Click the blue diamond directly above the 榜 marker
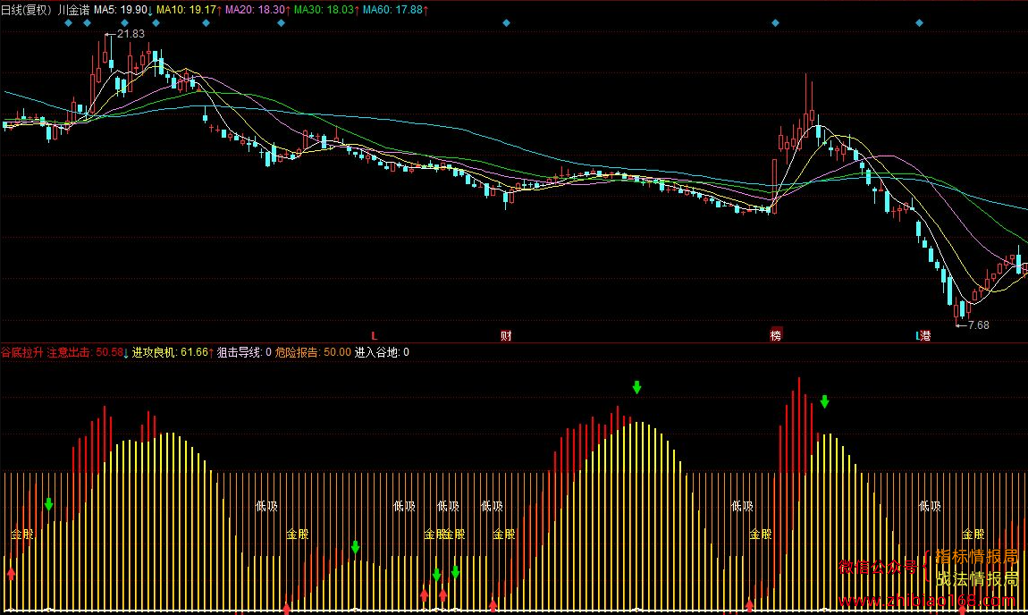 coord(776,23)
